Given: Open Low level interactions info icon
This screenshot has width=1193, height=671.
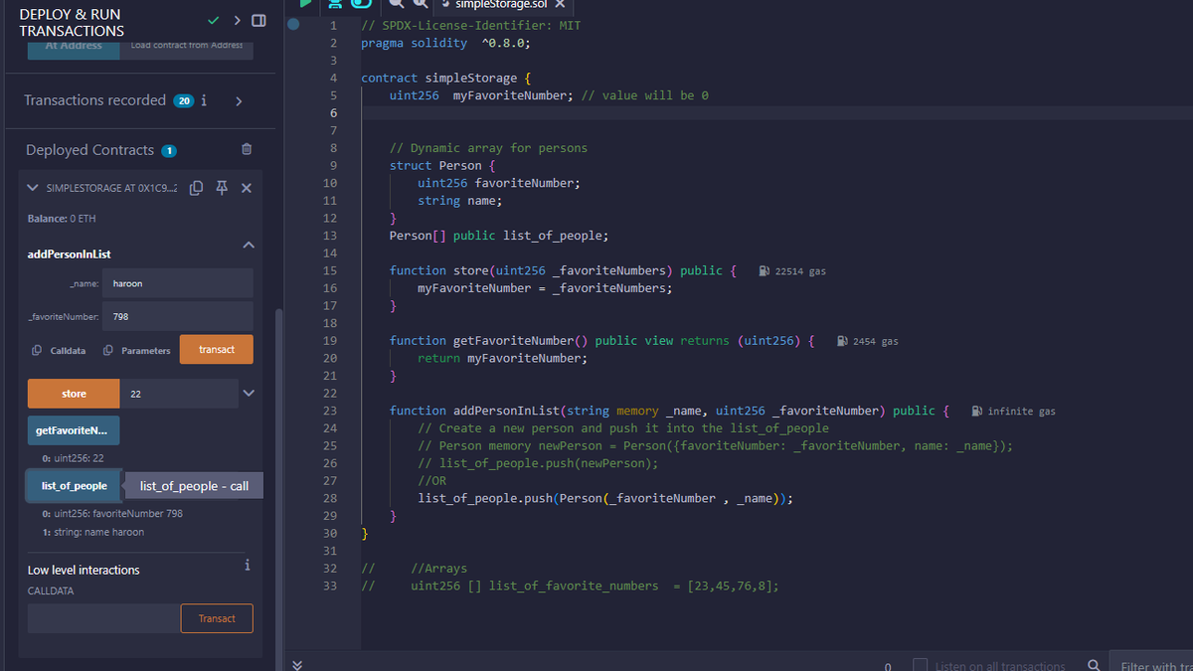Looking at the screenshot, I should 247,565.
